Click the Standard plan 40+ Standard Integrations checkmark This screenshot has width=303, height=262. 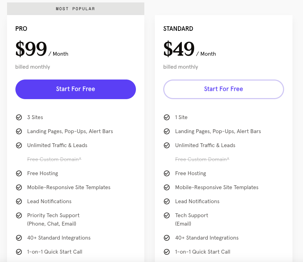click(167, 238)
